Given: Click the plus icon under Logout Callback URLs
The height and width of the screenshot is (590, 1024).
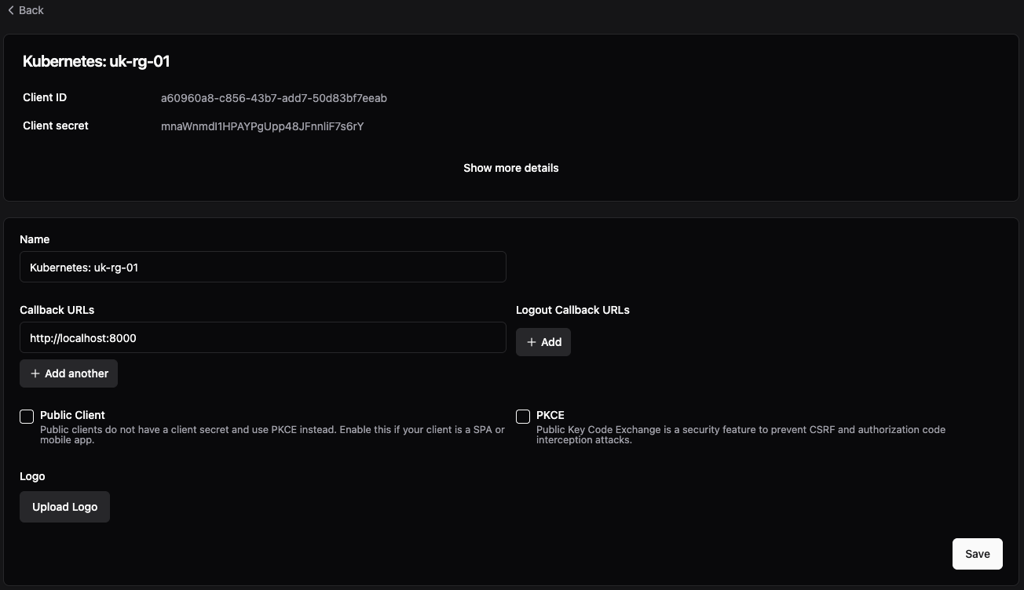Looking at the screenshot, I should coord(532,342).
